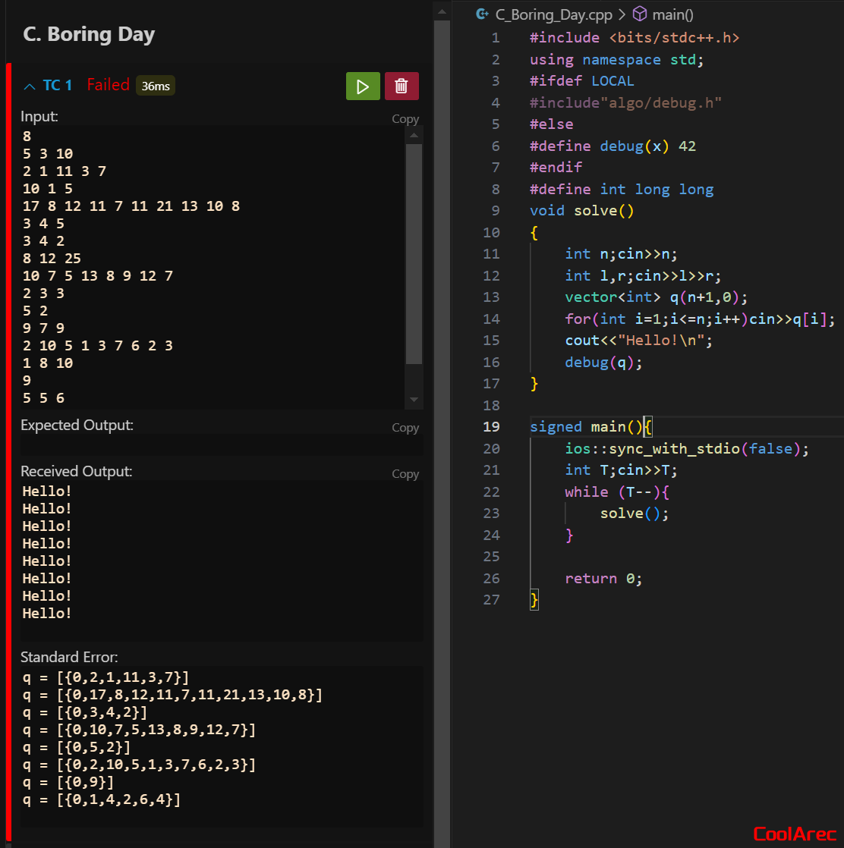
Task: Delete test case TC 1
Action: [402, 86]
